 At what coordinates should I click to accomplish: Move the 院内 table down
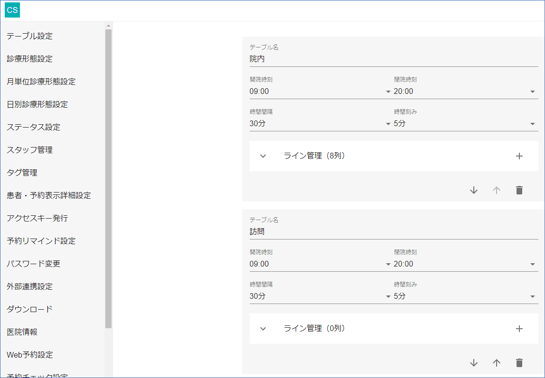click(x=473, y=190)
